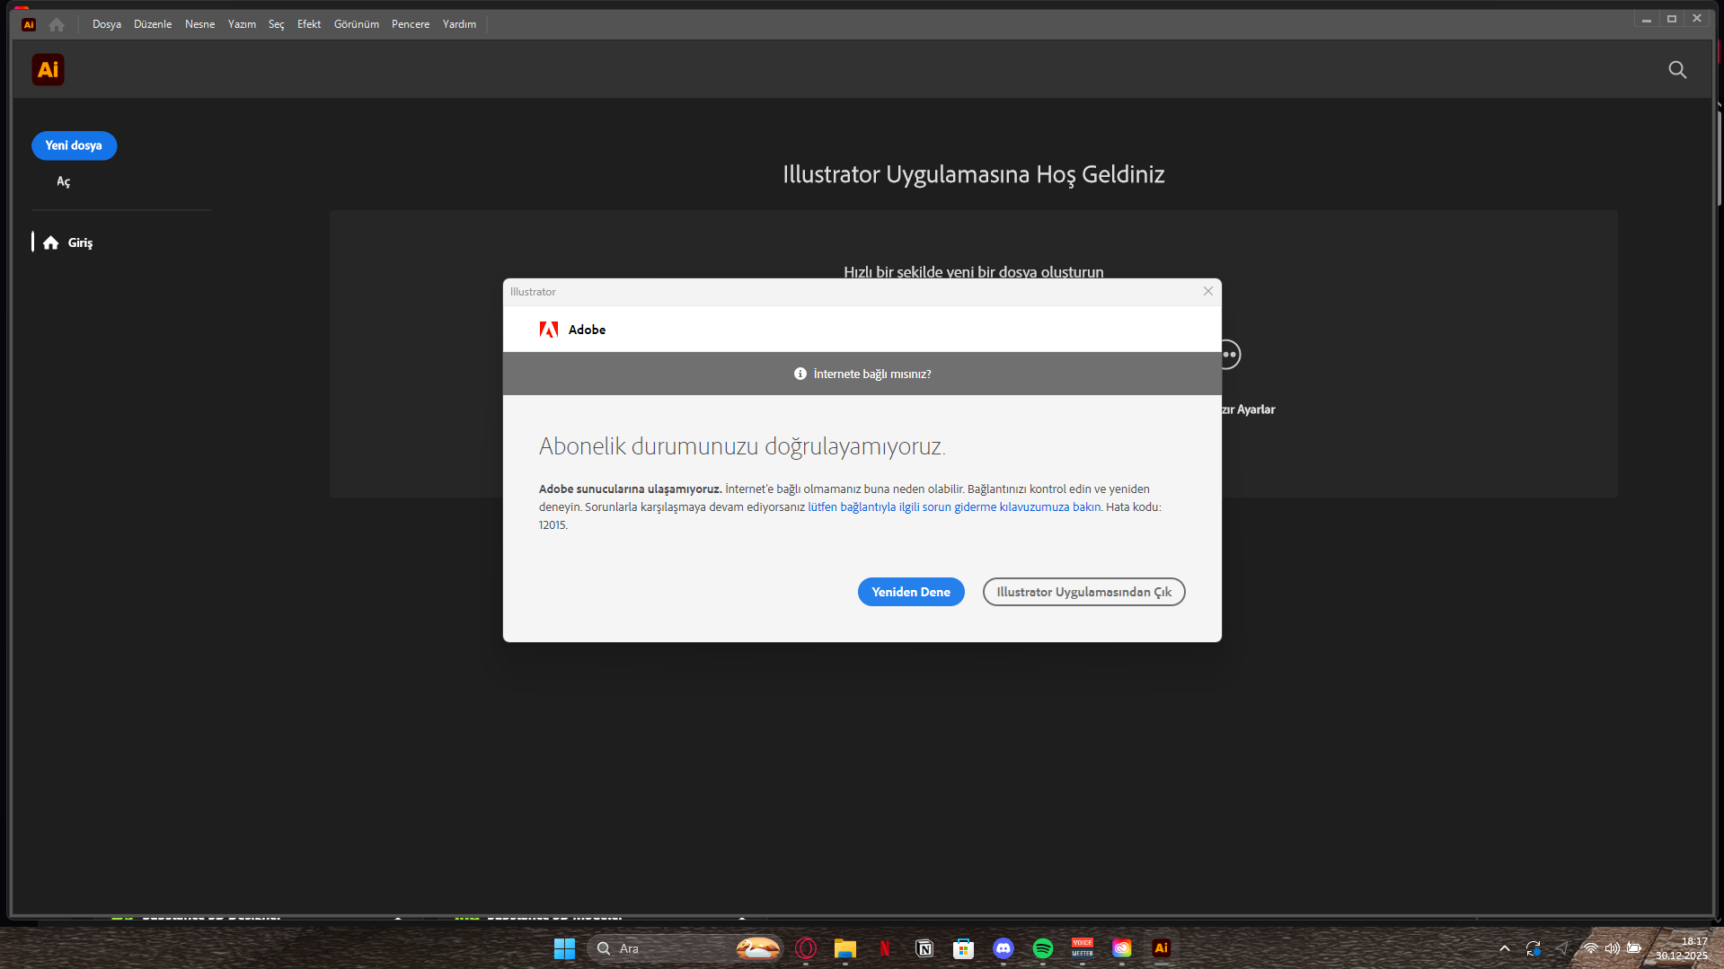Click the 'Yeni dosya' button
Image resolution: width=1724 pixels, height=969 pixels.
point(74,145)
